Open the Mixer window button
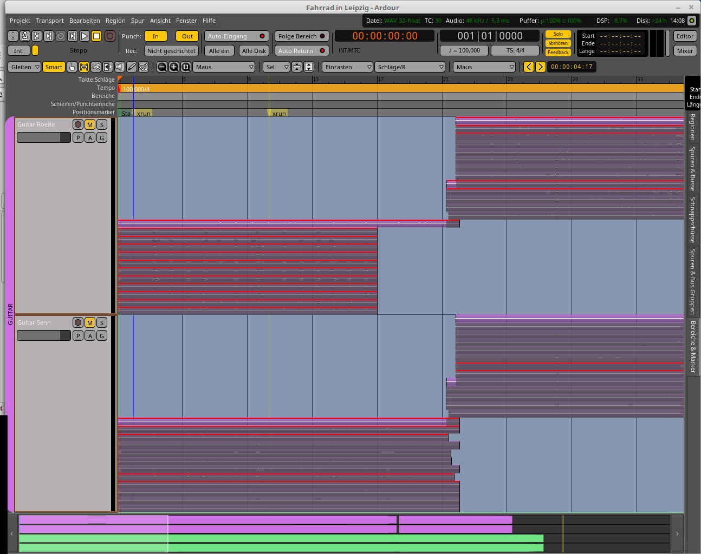 click(x=685, y=51)
